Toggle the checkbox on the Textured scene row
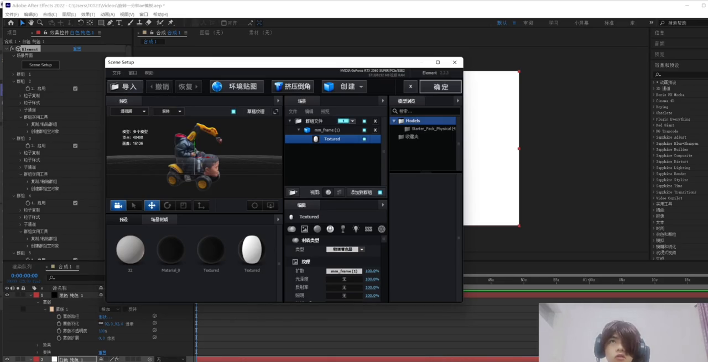Screen dimensions: 708x362 pos(364,139)
